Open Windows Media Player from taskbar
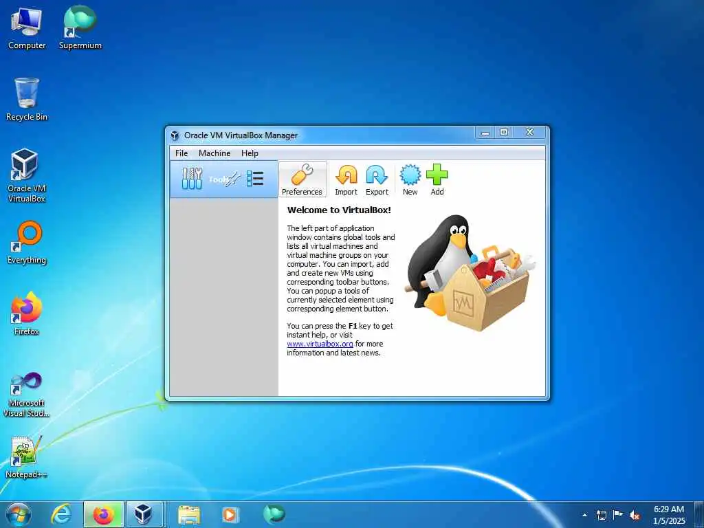The image size is (704, 528). tap(230, 514)
